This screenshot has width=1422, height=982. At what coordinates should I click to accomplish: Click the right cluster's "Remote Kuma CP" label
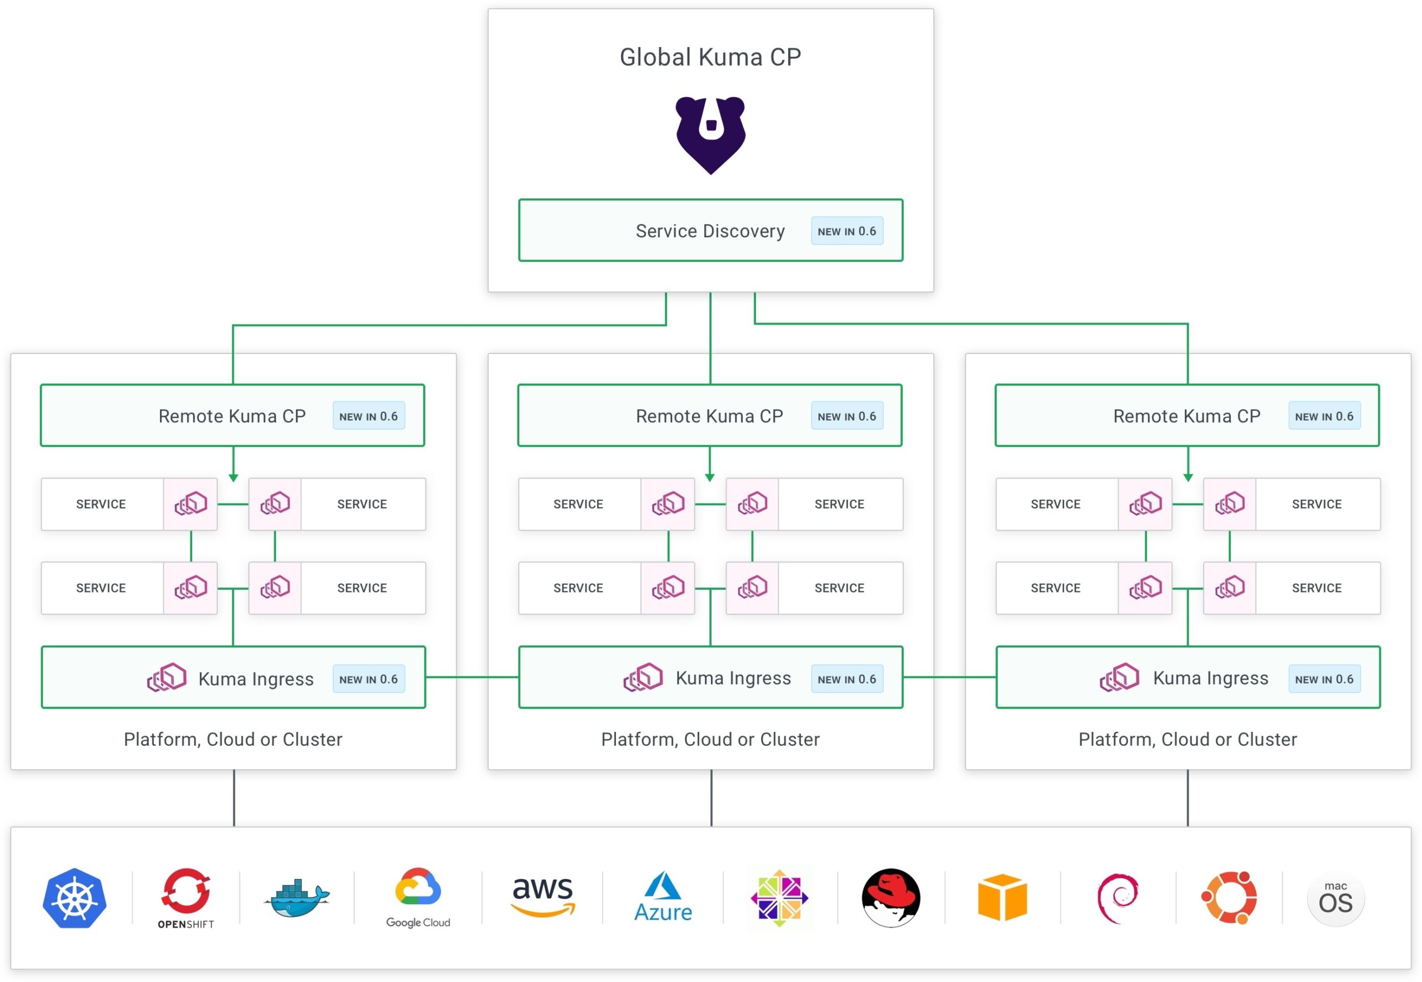1187,416
